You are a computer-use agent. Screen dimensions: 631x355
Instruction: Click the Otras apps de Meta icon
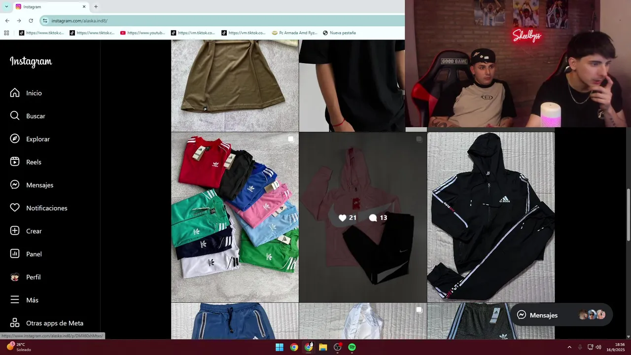15,323
